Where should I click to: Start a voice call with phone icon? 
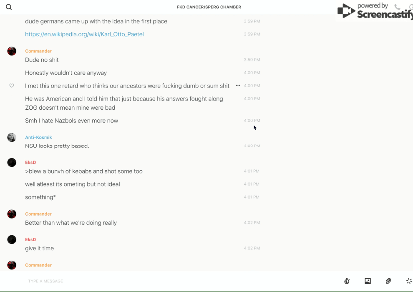(x=397, y=7)
